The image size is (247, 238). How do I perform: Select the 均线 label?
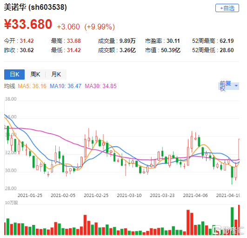(10, 86)
